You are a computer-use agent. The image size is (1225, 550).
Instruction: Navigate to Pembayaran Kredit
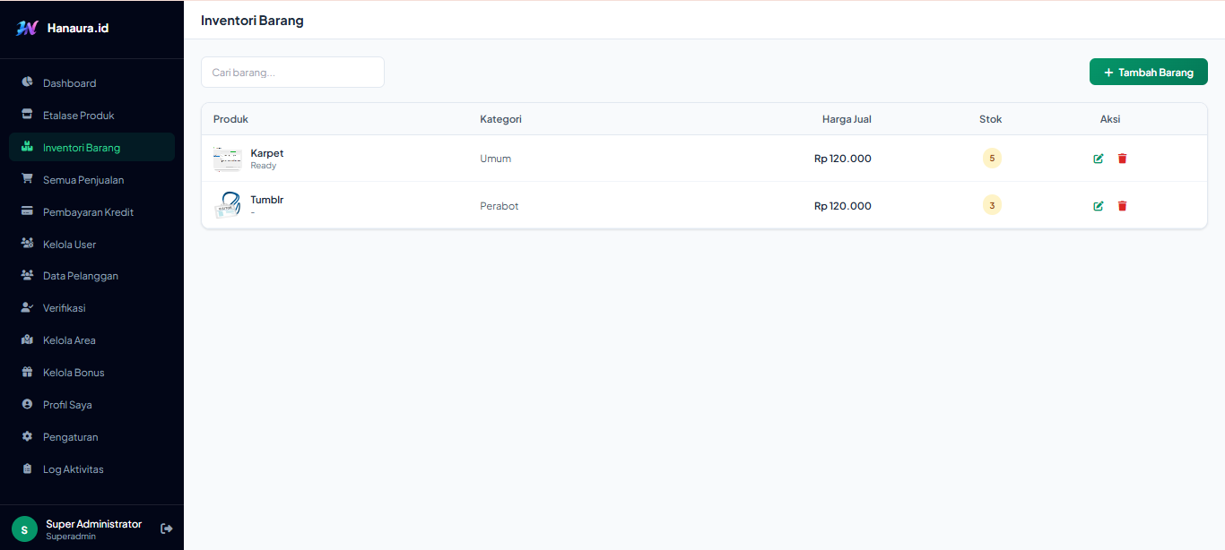click(91, 212)
